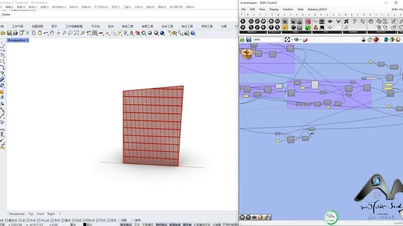Save the Rhino document with disk icon
Image resolution: width=403 pixels, height=226 pixels.
click(x=9, y=33)
